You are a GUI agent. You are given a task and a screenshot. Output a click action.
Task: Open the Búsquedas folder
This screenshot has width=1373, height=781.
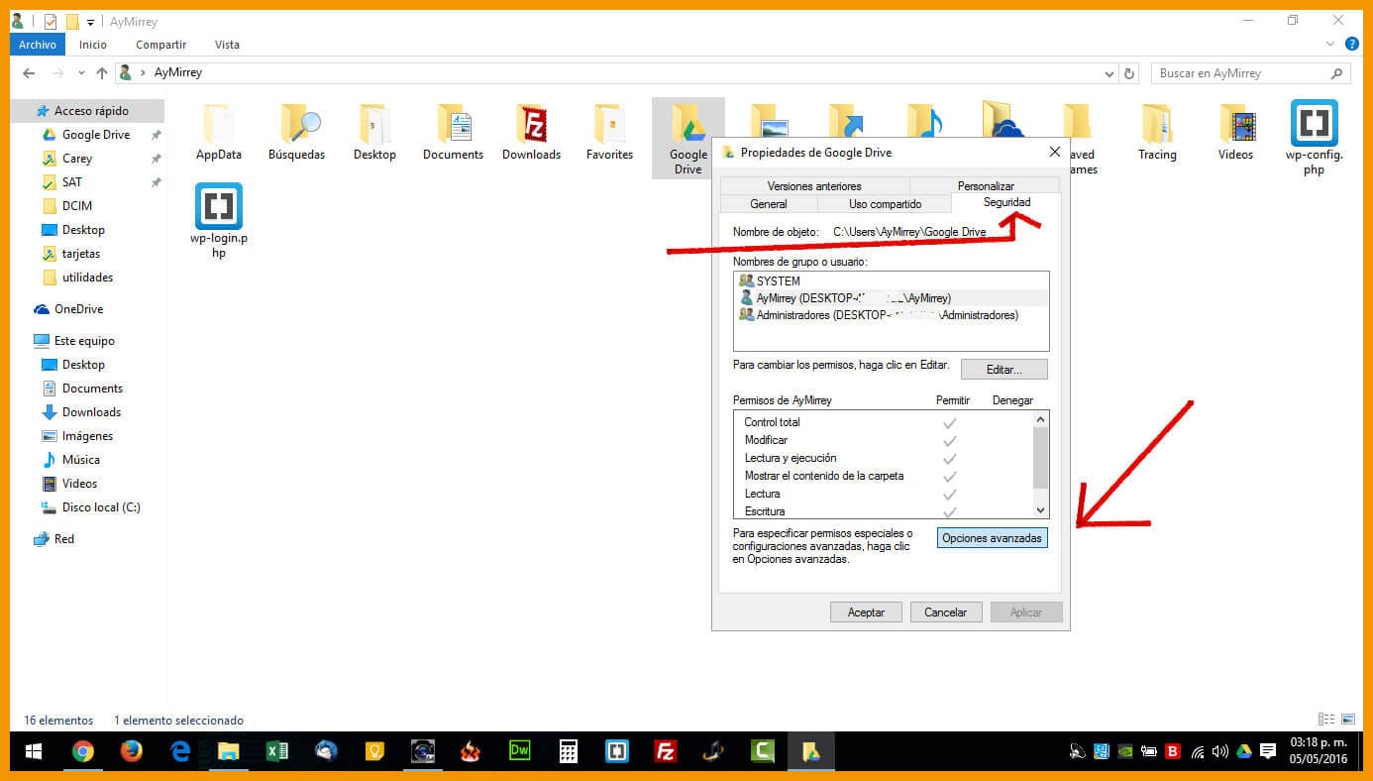296,132
